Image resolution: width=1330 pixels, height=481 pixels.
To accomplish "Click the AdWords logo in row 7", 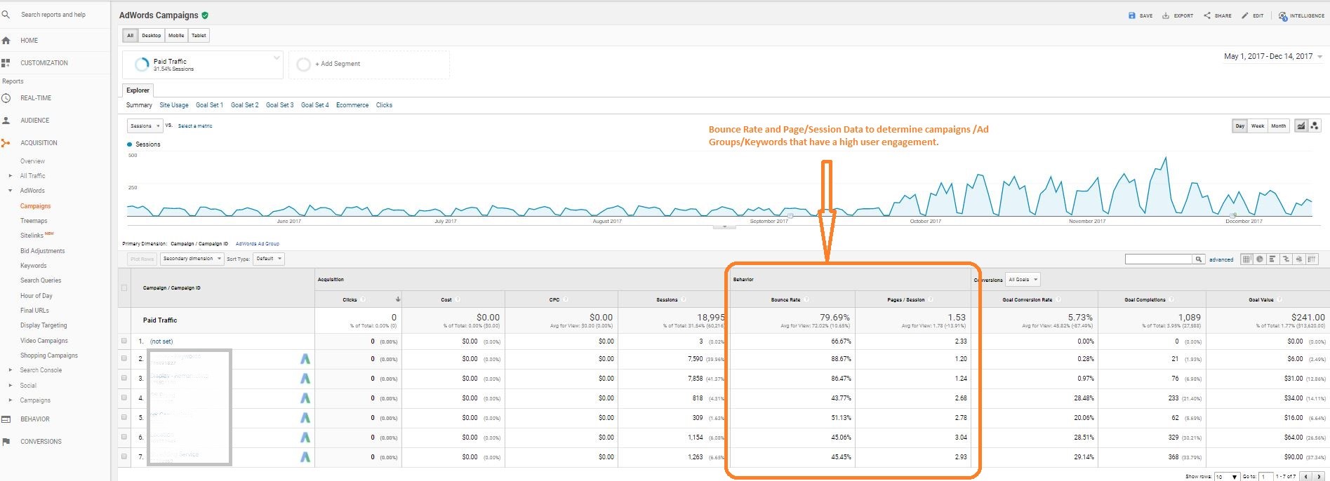I will pos(305,457).
